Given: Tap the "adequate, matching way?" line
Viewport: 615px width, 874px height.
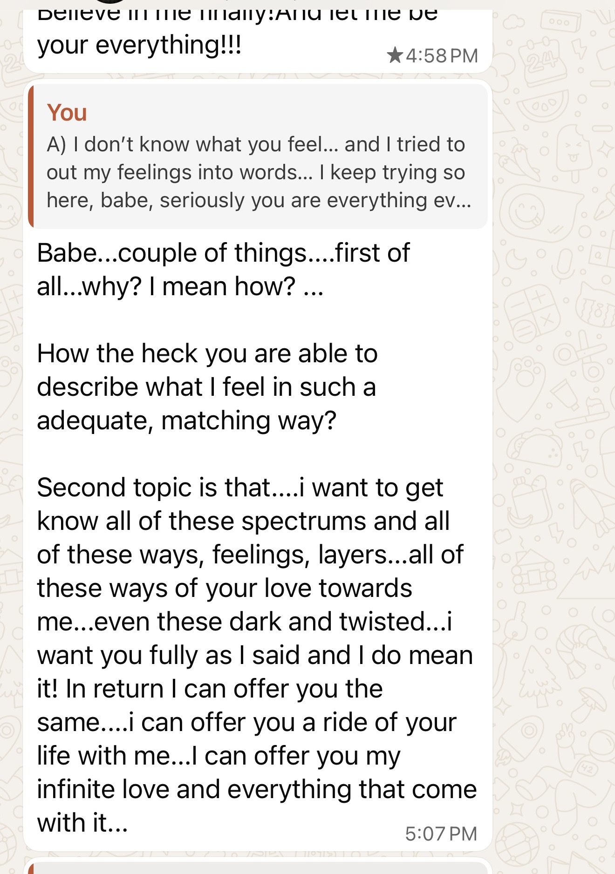Looking at the screenshot, I should click(186, 420).
